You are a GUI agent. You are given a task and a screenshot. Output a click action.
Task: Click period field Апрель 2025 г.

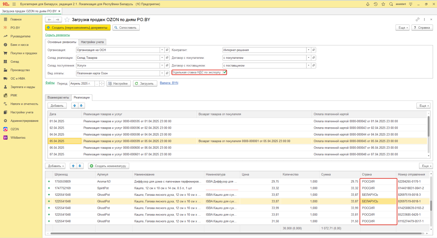82,84
